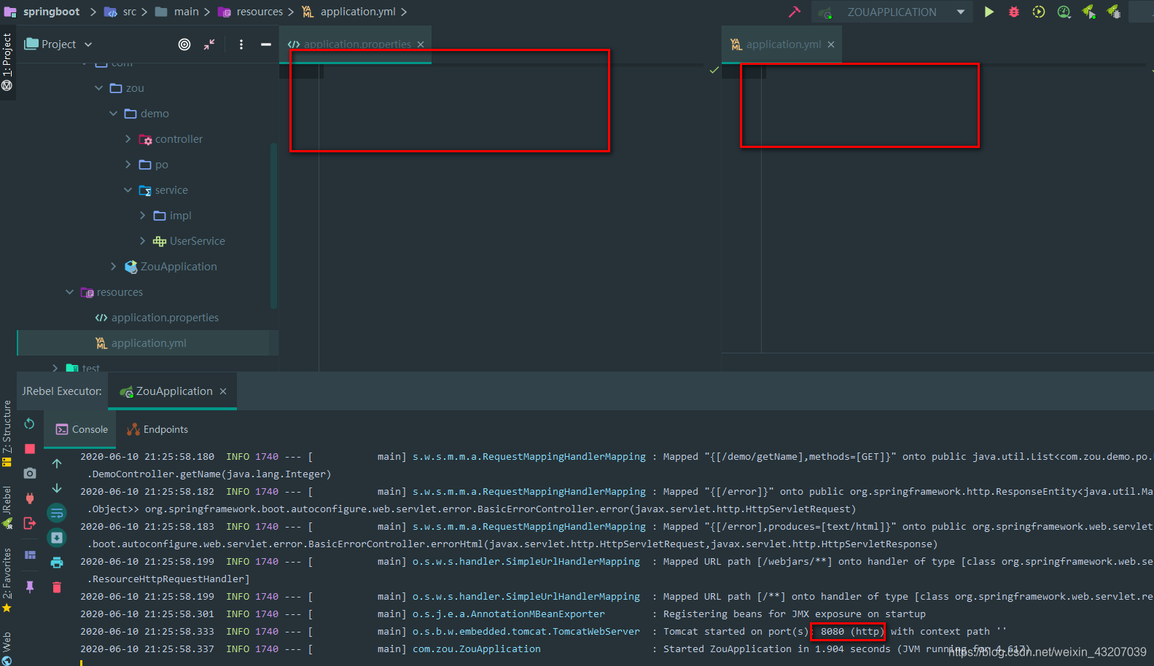Click resources in the breadcrumb bar
Screen dimensions: 1154x666
click(x=260, y=12)
